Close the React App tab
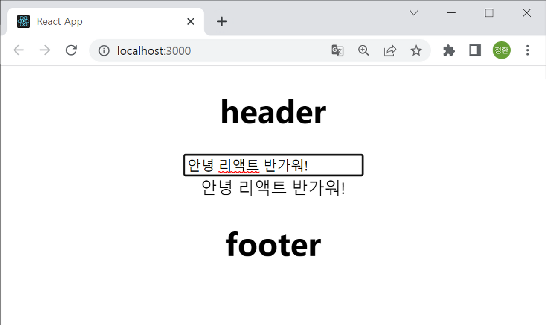 click(191, 21)
